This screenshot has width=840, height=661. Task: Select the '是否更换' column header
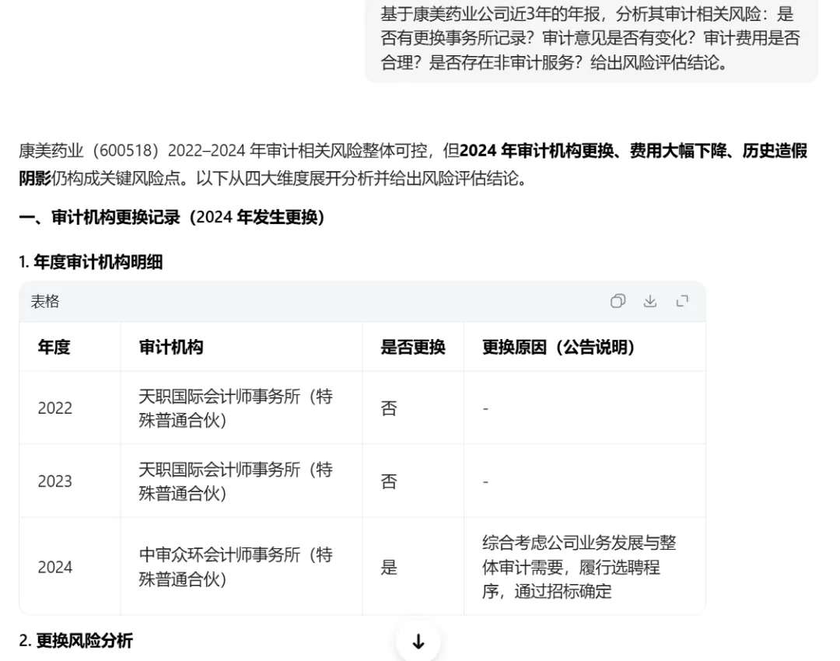point(413,347)
